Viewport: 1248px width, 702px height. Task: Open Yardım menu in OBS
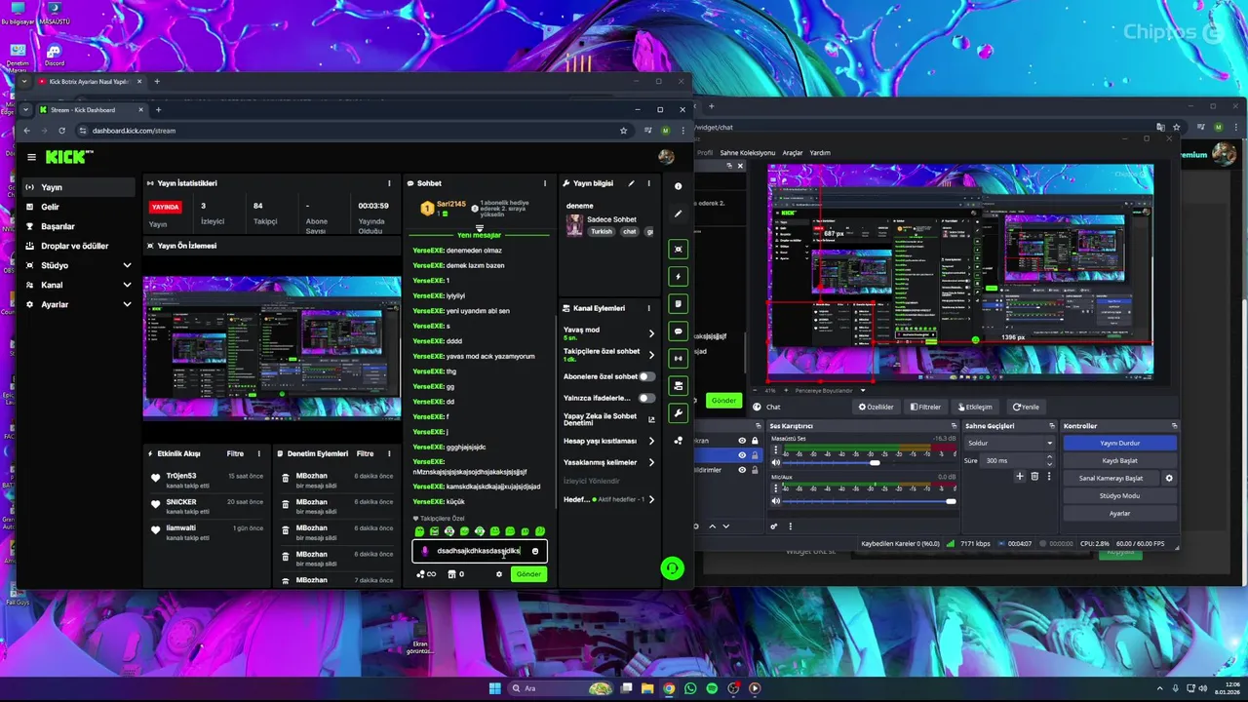[820, 153]
